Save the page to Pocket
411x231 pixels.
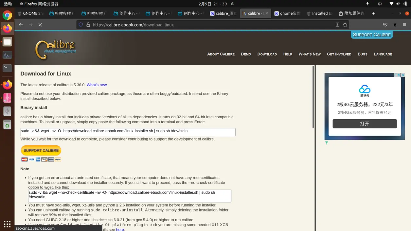[385, 25]
